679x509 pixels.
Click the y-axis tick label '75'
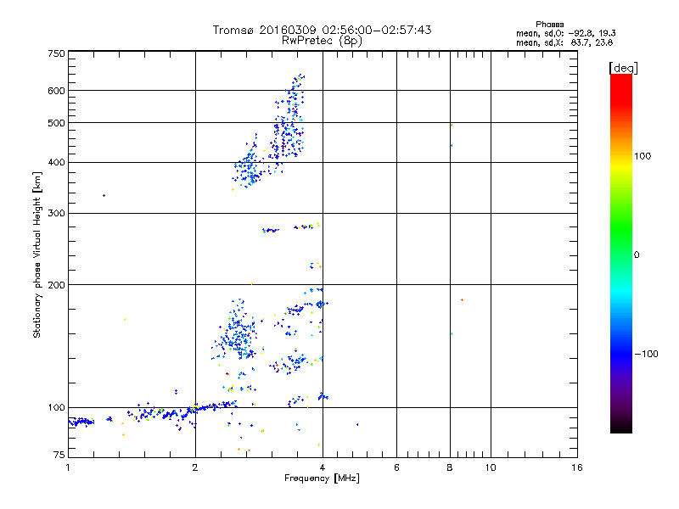[59, 455]
